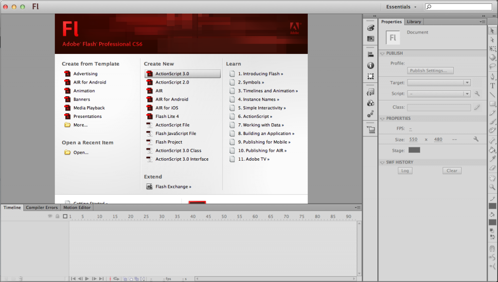Select the Hand tool
Viewport: 498px width, 282px height.
point(492,178)
